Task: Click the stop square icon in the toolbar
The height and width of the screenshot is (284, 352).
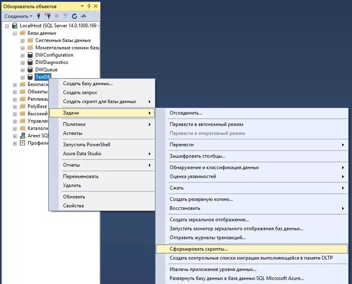Action: tap(57, 16)
